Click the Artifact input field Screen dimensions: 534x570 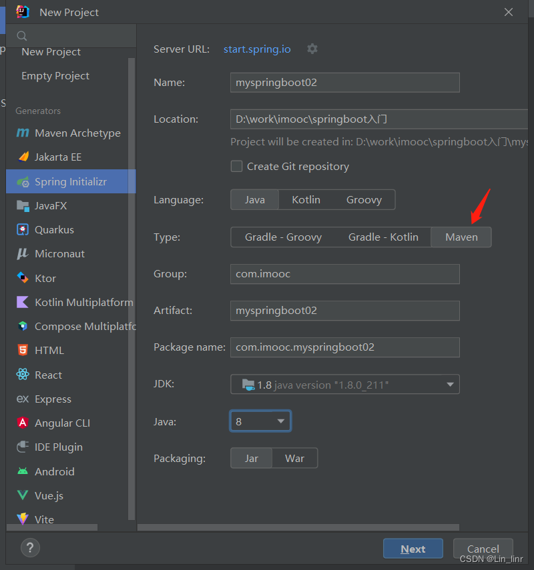coord(344,311)
